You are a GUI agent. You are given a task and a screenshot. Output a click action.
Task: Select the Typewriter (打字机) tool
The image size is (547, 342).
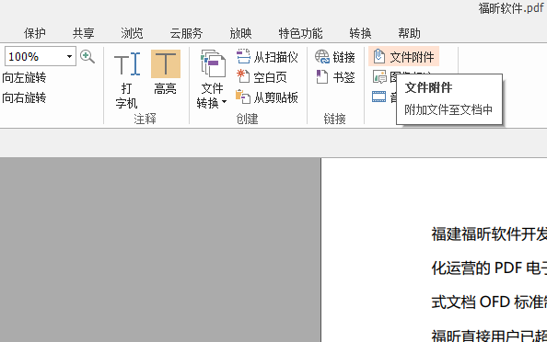point(127,79)
